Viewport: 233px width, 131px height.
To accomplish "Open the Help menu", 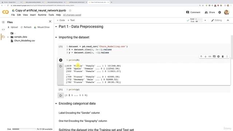I will pos(58,15).
